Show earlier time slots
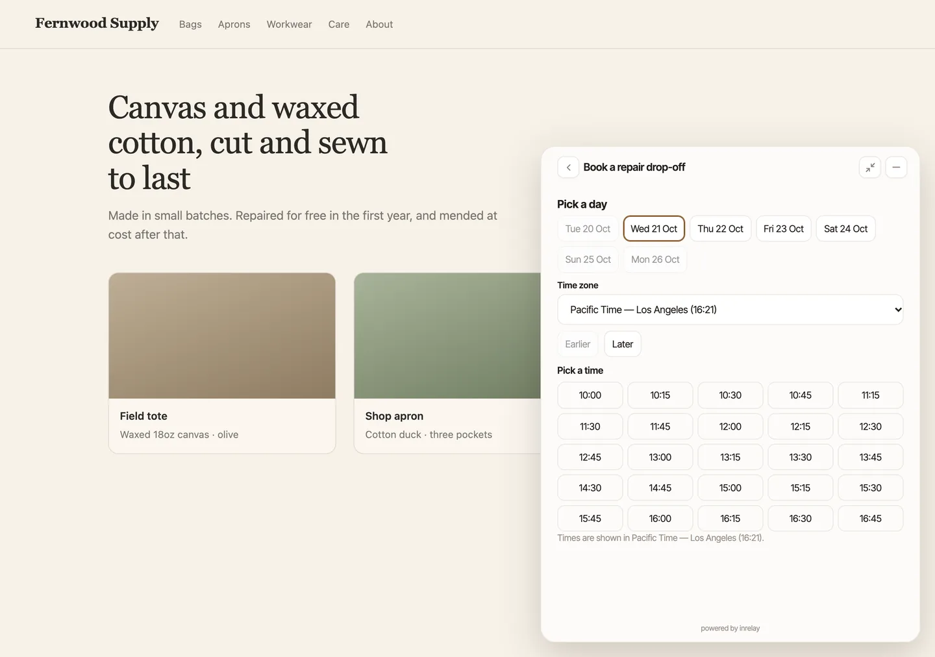The height and width of the screenshot is (657, 935). click(577, 344)
